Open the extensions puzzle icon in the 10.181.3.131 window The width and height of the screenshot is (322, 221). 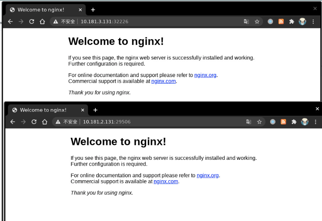point(292,21)
